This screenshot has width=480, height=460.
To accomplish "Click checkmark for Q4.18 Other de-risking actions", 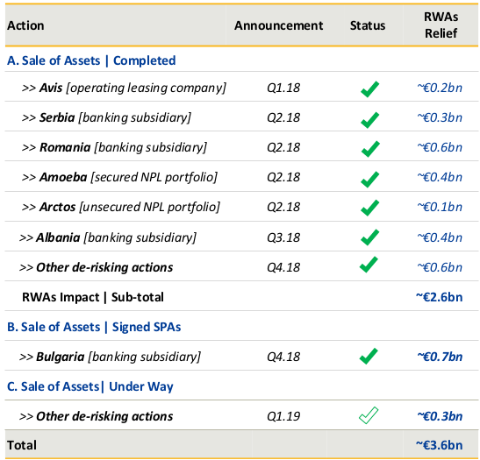I will 369,265.
